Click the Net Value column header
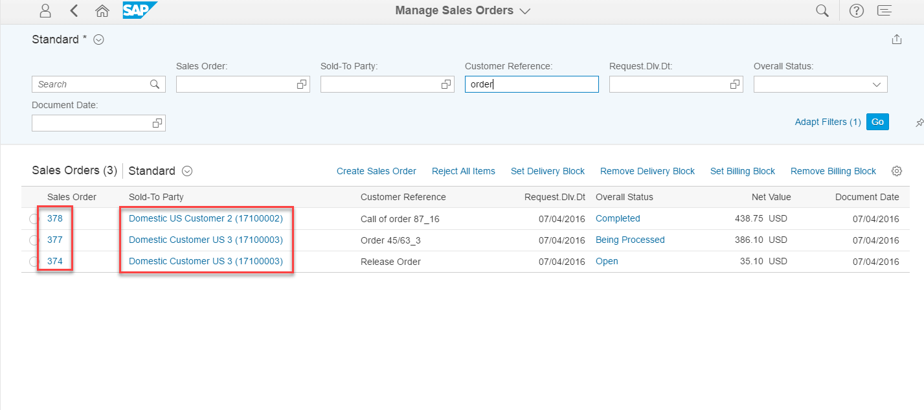Viewport: 924px width, 410px height. [771, 197]
